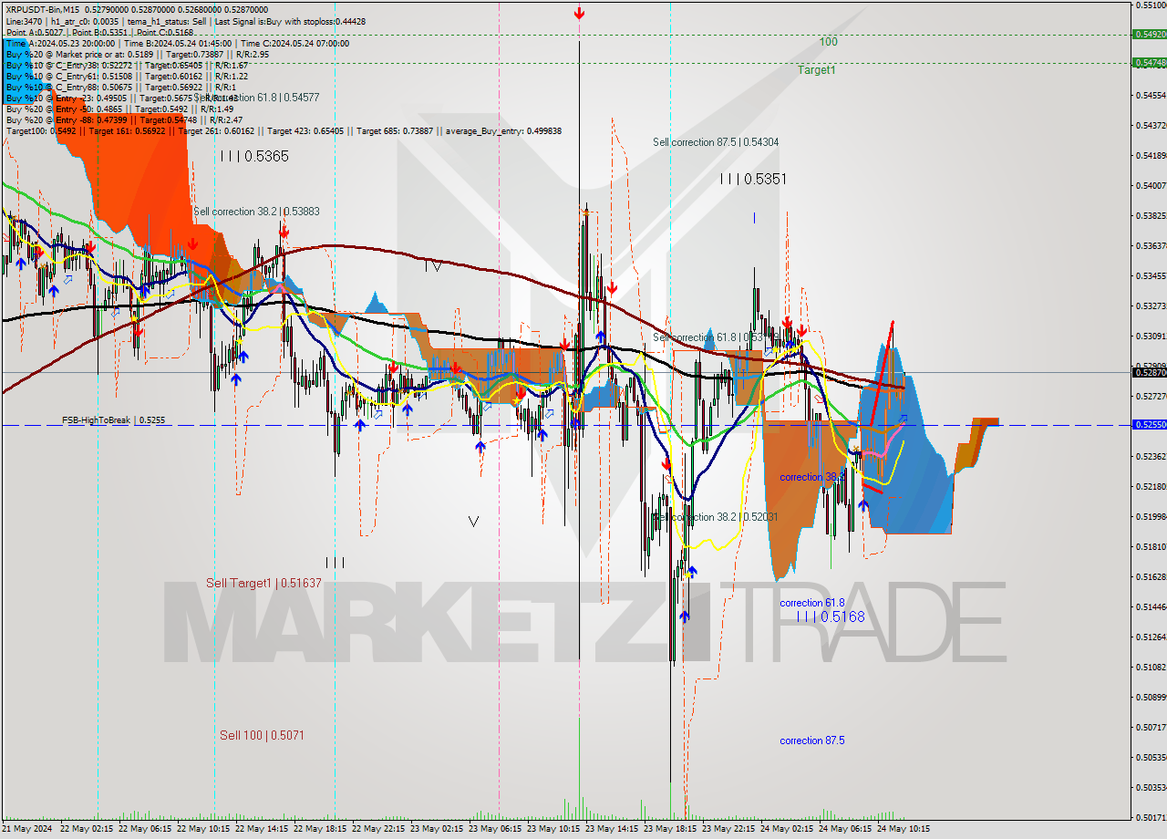This screenshot has width=1167, height=839.
Task: Click the 0.50899 price axis value
Action: click(1151, 697)
